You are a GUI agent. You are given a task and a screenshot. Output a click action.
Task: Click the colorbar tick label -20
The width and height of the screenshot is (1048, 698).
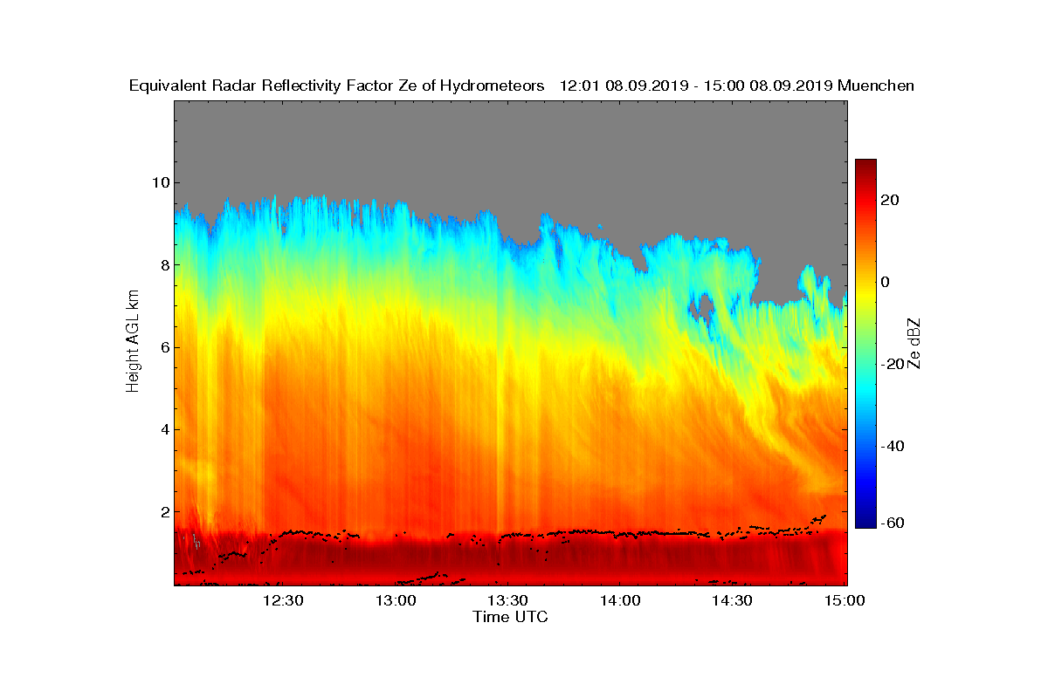[893, 364]
